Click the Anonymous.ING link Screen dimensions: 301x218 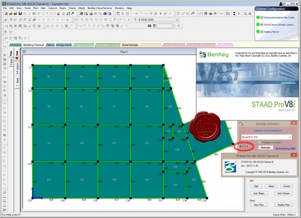point(285,148)
